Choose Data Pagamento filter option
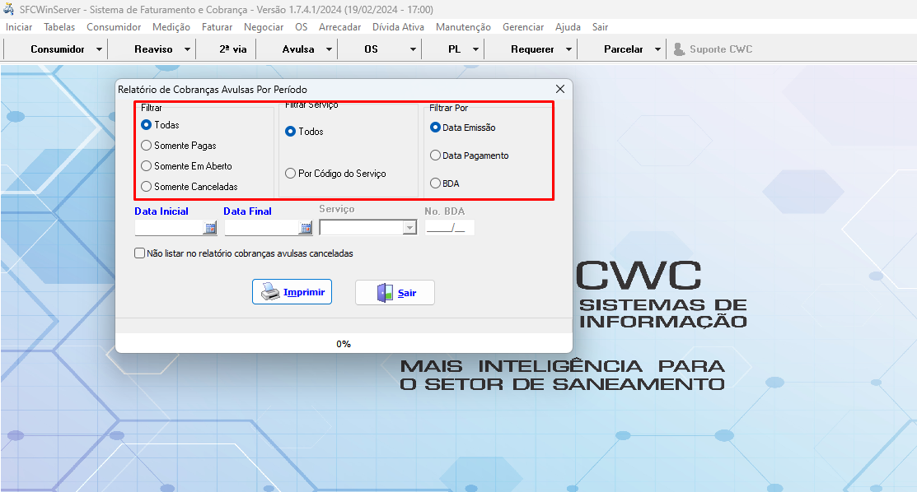The width and height of the screenshot is (917, 492). coord(435,155)
